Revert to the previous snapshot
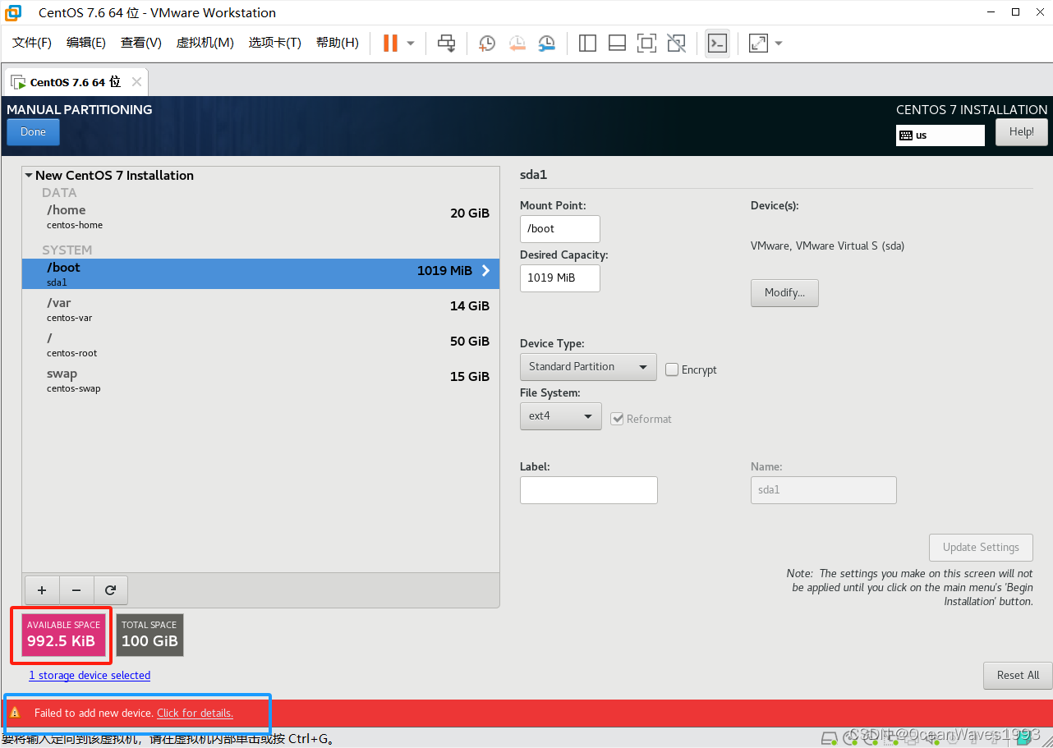Image resolution: width=1053 pixels, height=748 pixels. [x=517, y=44]
